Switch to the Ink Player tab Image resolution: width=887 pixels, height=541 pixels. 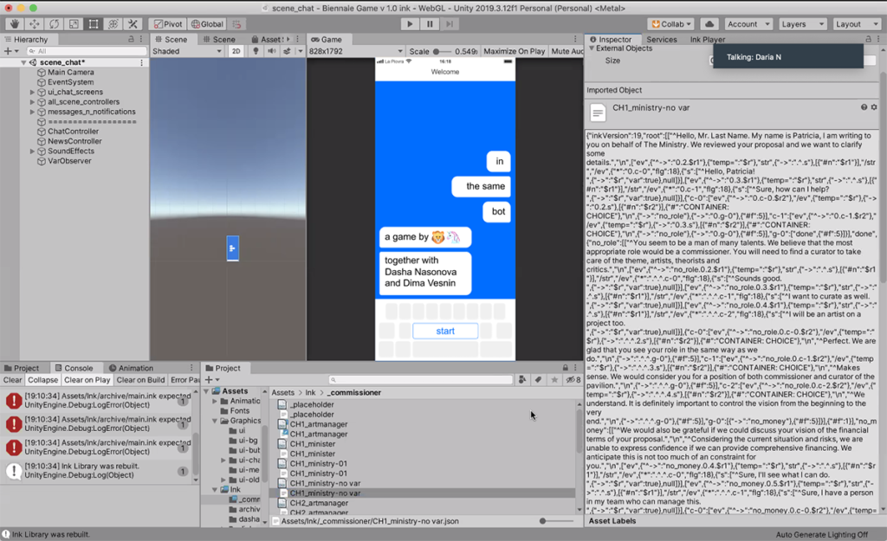pyautogui.click(x=707, y=40)
